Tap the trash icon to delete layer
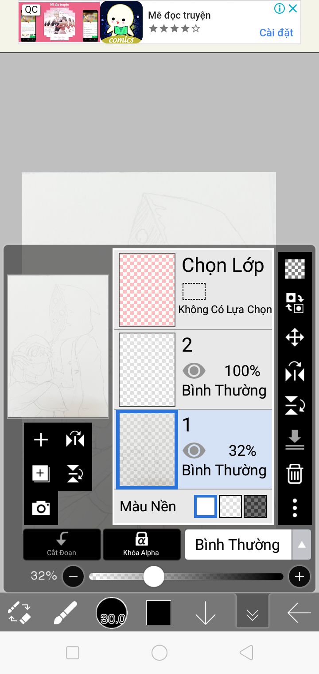Screen dimensions: 319x674 295,474
